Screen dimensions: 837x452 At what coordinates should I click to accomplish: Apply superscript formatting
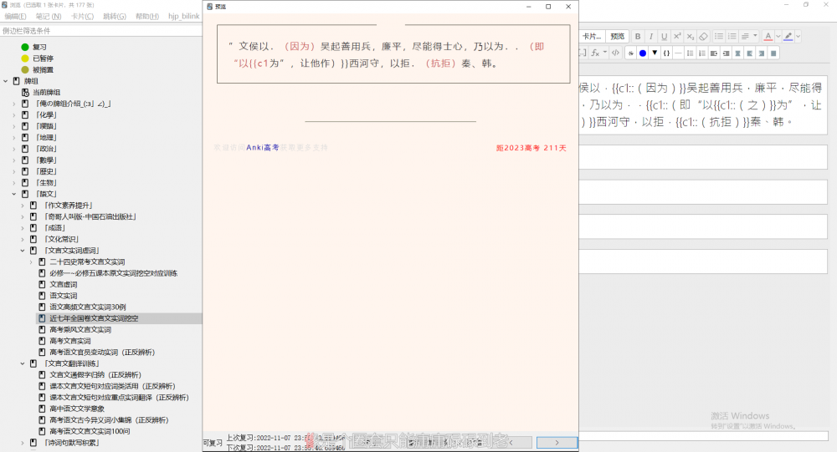[677, 37]
